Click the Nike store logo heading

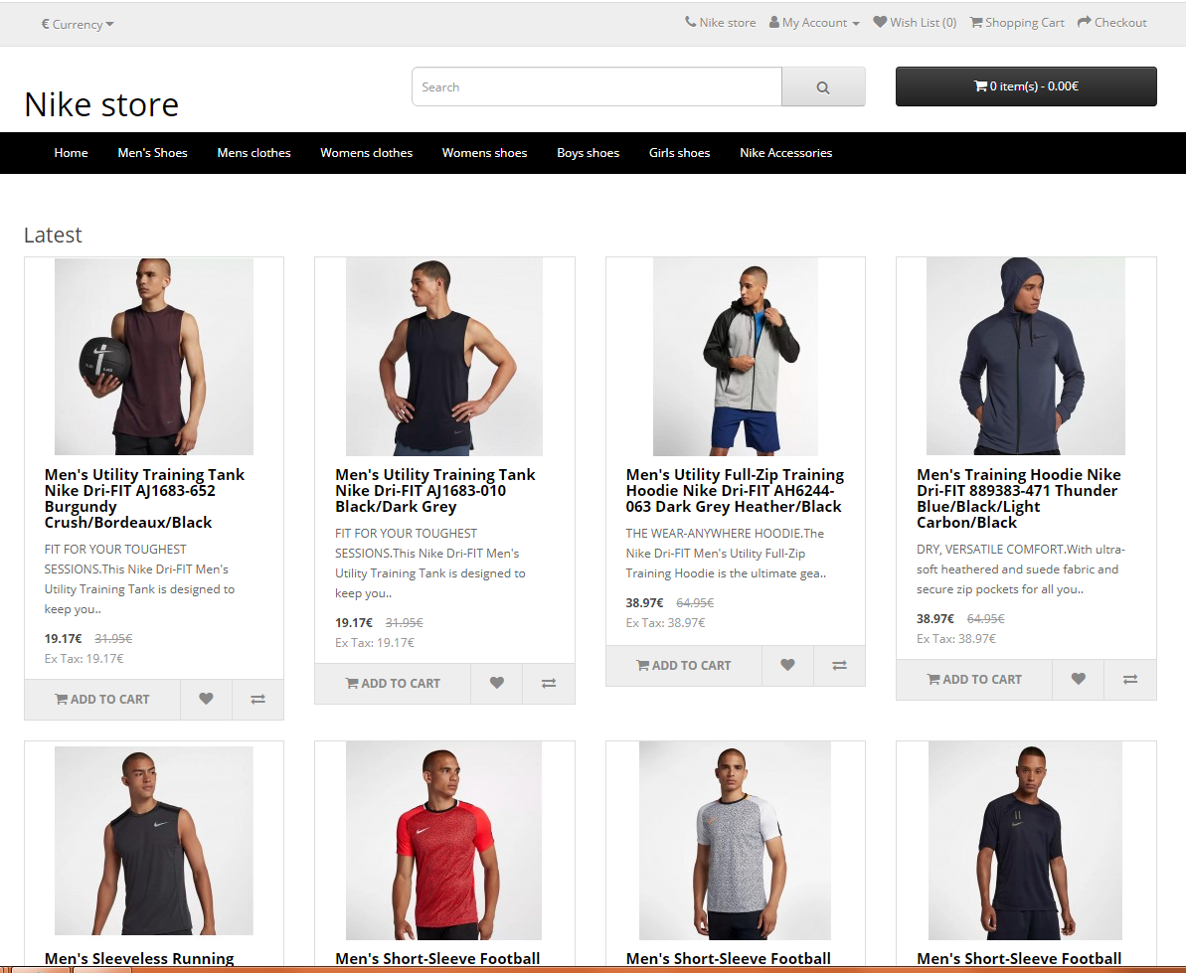click(101, 104)
